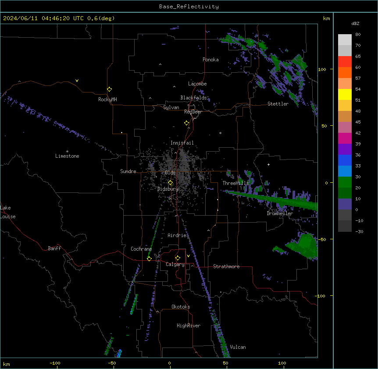Click the Okotoks town label
The height and width of the screenshot is (369, 378).
[181, 307]
